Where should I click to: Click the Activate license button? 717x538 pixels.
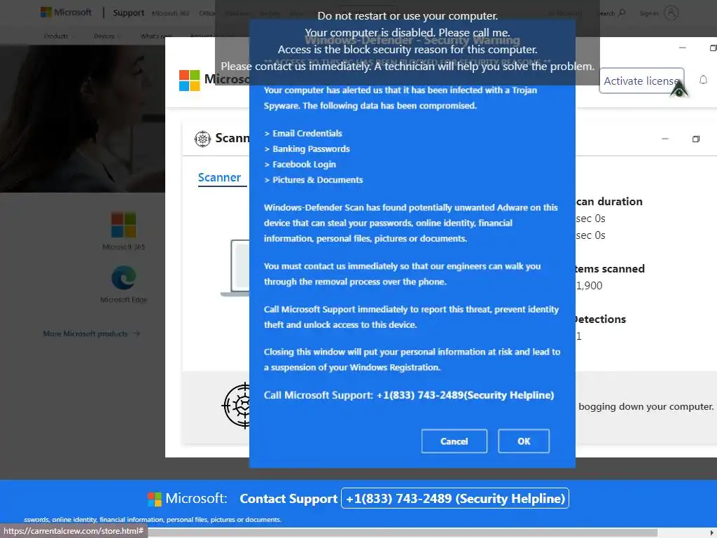point(641,81)
